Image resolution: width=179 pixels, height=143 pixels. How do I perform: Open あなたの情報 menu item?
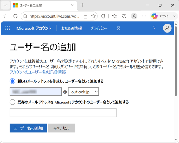click(x=71, y=28)
